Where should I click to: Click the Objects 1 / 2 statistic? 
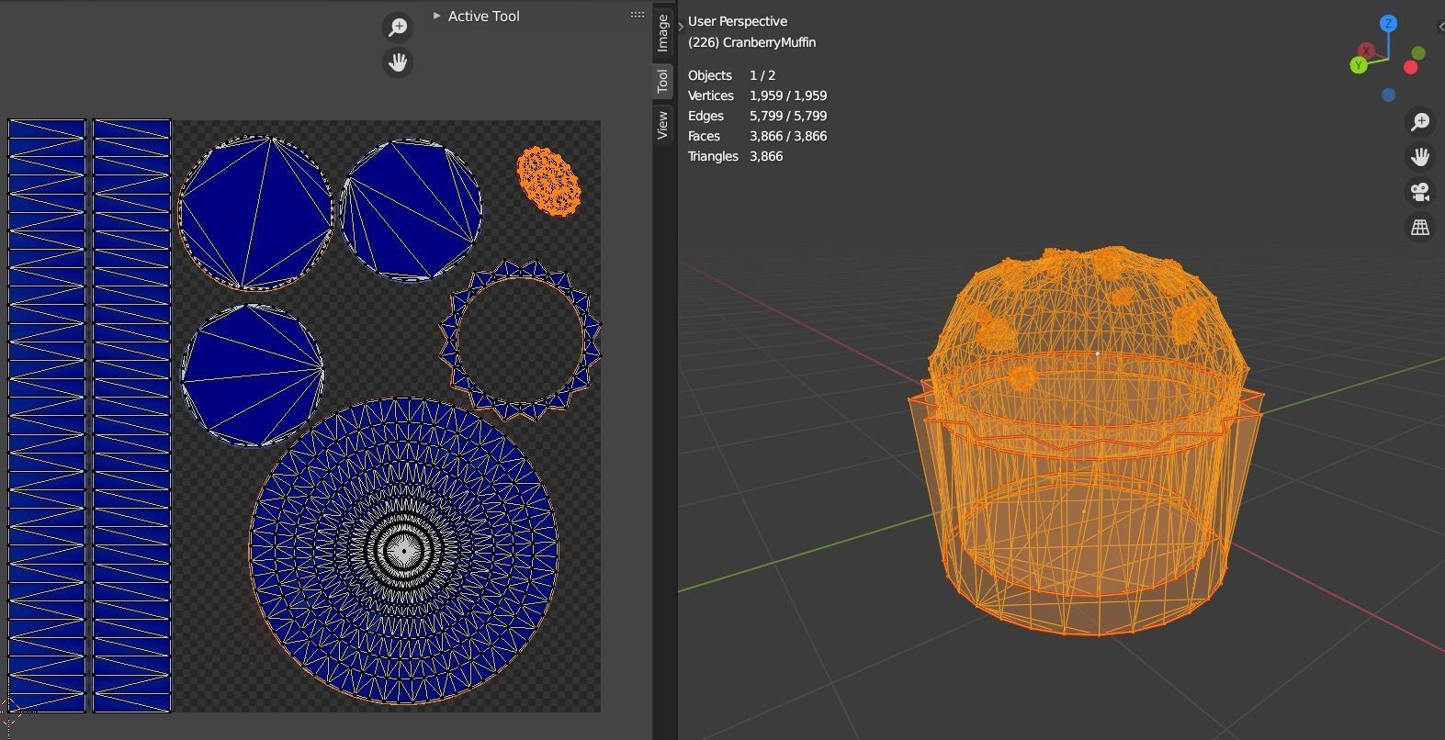click(732, 75)
